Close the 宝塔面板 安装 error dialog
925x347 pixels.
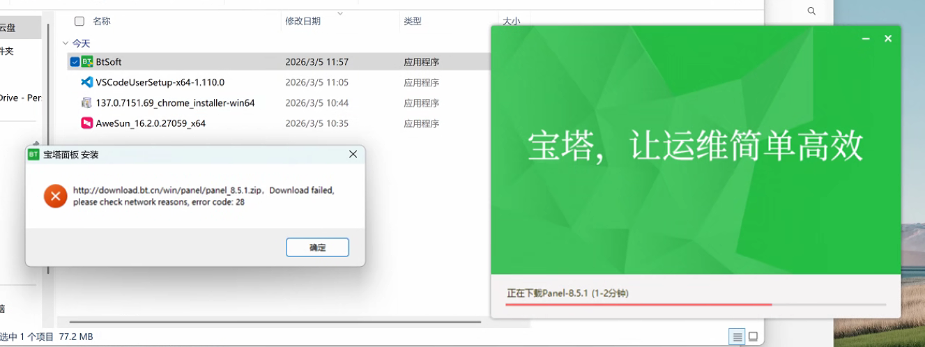click(353, 154)
